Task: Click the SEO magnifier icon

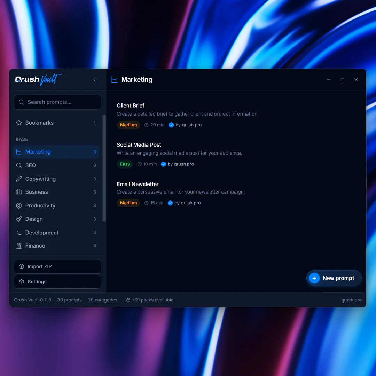Action: click(19, 165)
